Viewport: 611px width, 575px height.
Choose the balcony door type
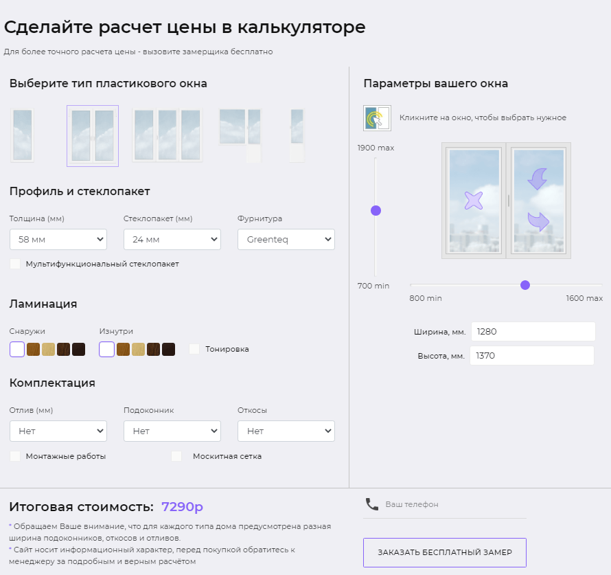tap(297, 135)
